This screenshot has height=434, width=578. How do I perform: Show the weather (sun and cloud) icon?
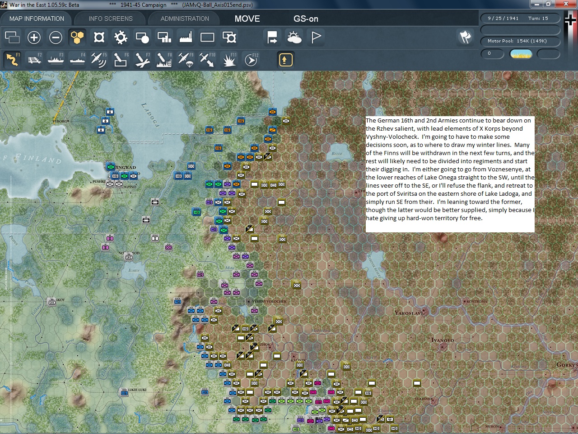pos(294,37)
